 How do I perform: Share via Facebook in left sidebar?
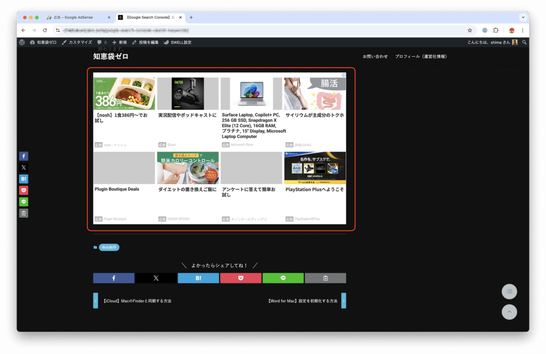[23, 156]
